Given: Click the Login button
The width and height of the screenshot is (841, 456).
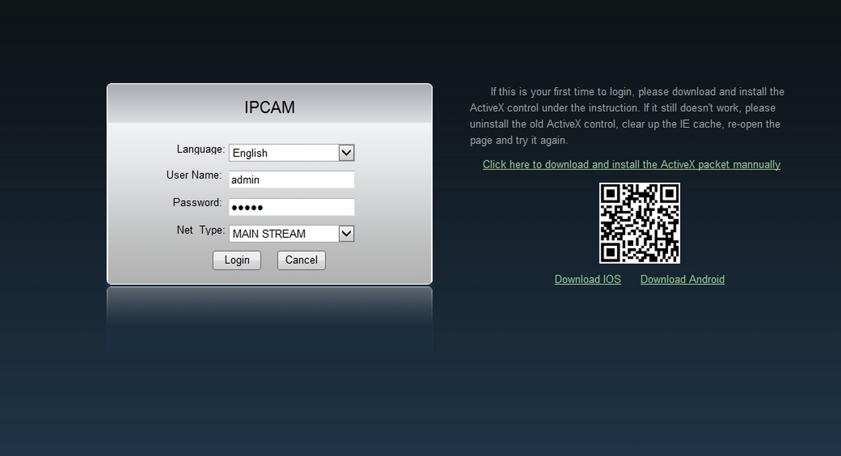Looking at the screenshot, I should pos(237,260).
